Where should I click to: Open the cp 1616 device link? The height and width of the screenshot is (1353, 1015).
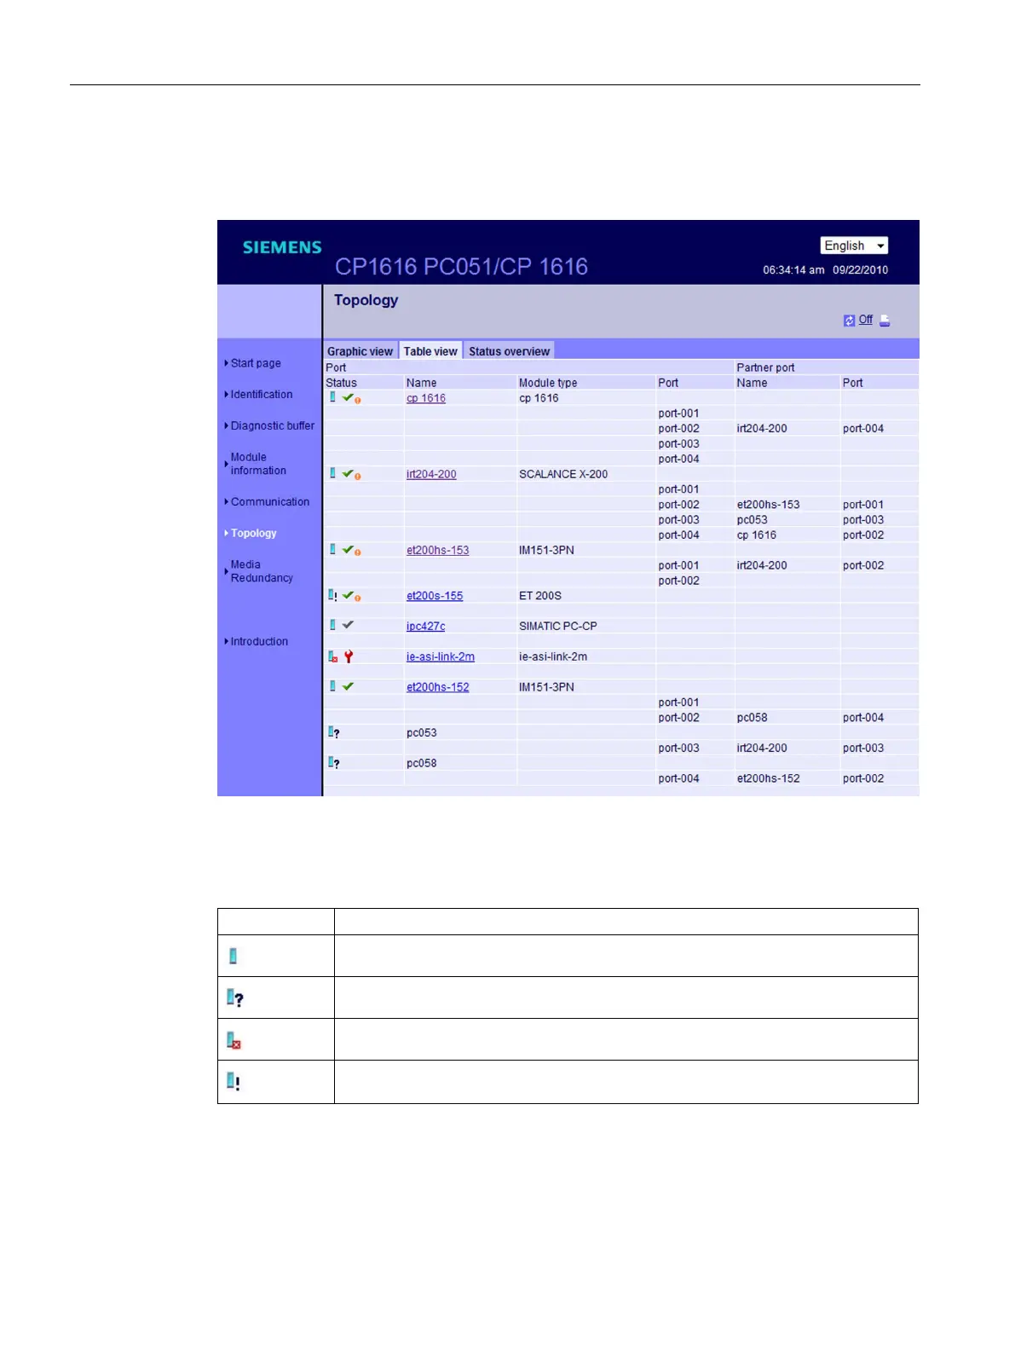[x=426, y=398]
